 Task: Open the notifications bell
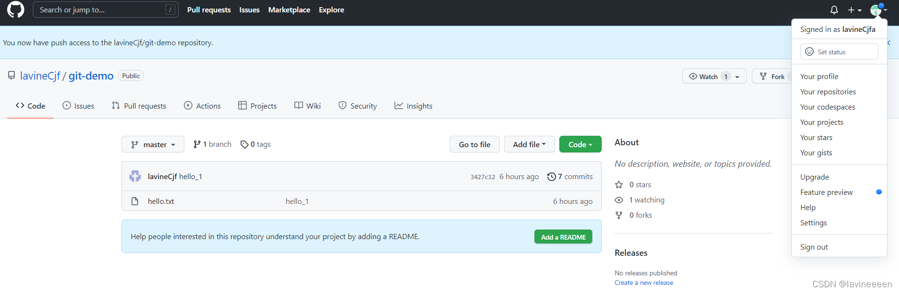pyautogui.click(x=834, y=10)
